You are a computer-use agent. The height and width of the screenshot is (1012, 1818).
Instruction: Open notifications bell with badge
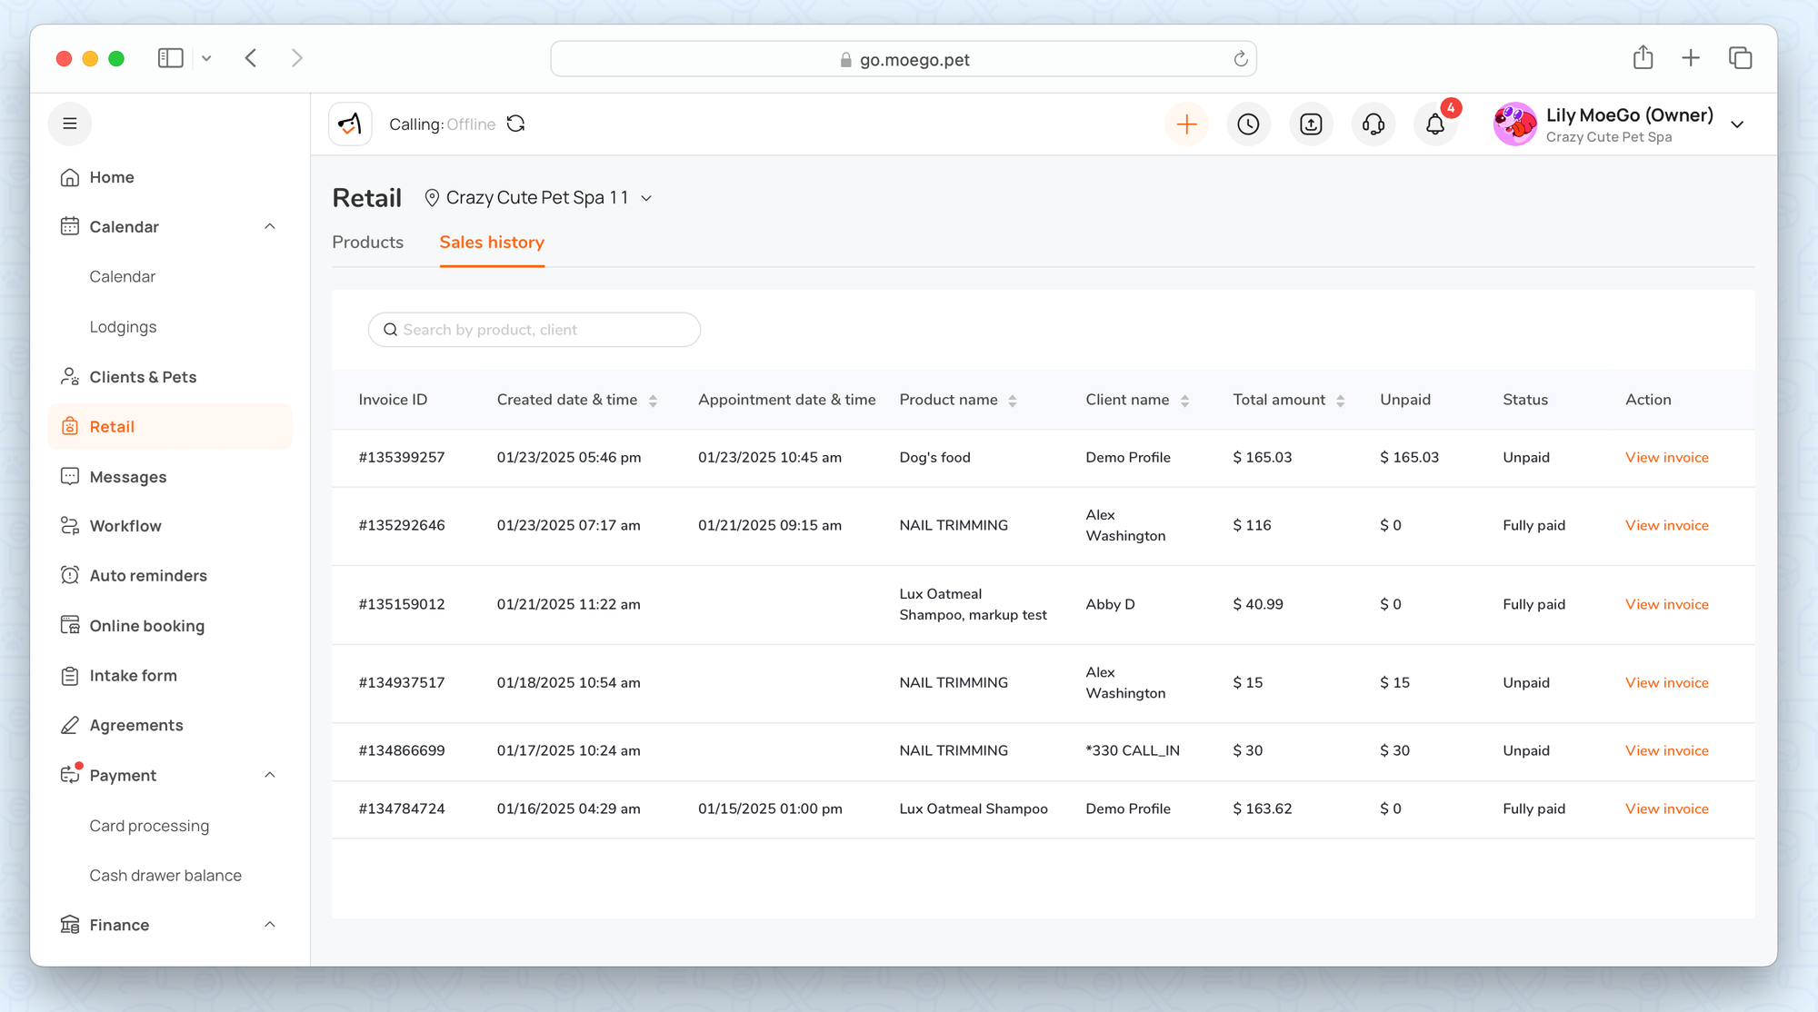tap(1435, 124)
